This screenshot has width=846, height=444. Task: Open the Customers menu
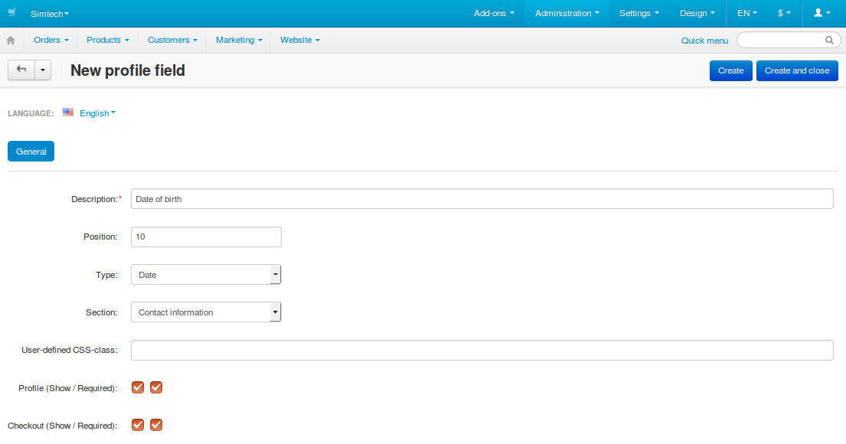(173, 40)
